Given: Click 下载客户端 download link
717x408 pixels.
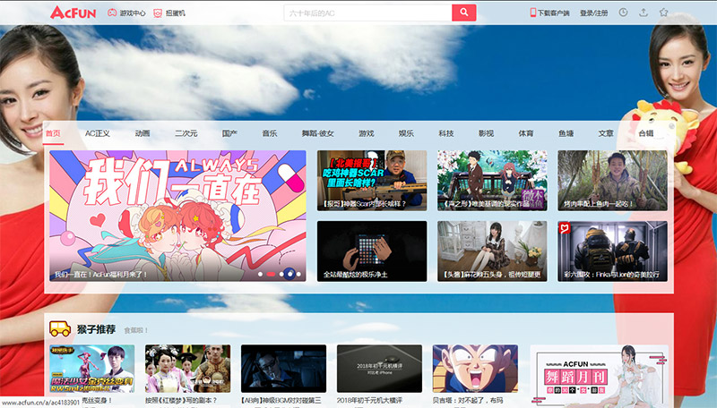Looking at the screenshot, I should 553,13.
